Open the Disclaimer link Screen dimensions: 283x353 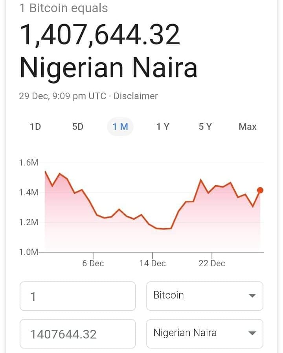pos(136,96)
